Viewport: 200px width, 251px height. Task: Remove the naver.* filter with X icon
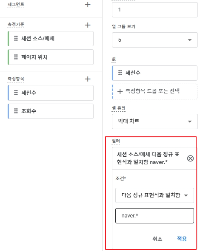[x=190, y=158]
